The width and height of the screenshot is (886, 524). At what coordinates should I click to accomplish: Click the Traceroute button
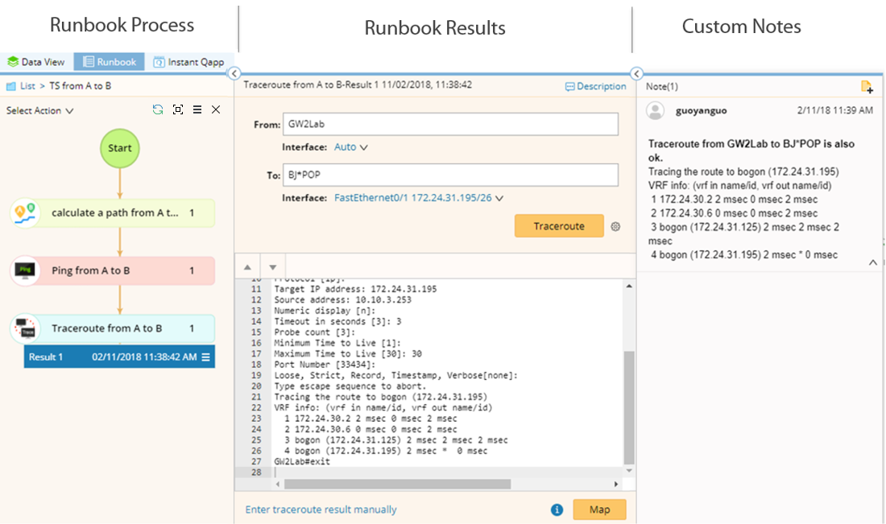tap(559, 227)
